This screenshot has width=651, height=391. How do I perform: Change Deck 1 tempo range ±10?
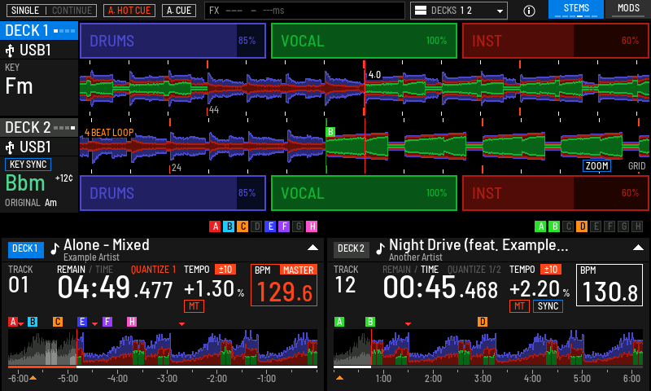click(x=225, y=270)
